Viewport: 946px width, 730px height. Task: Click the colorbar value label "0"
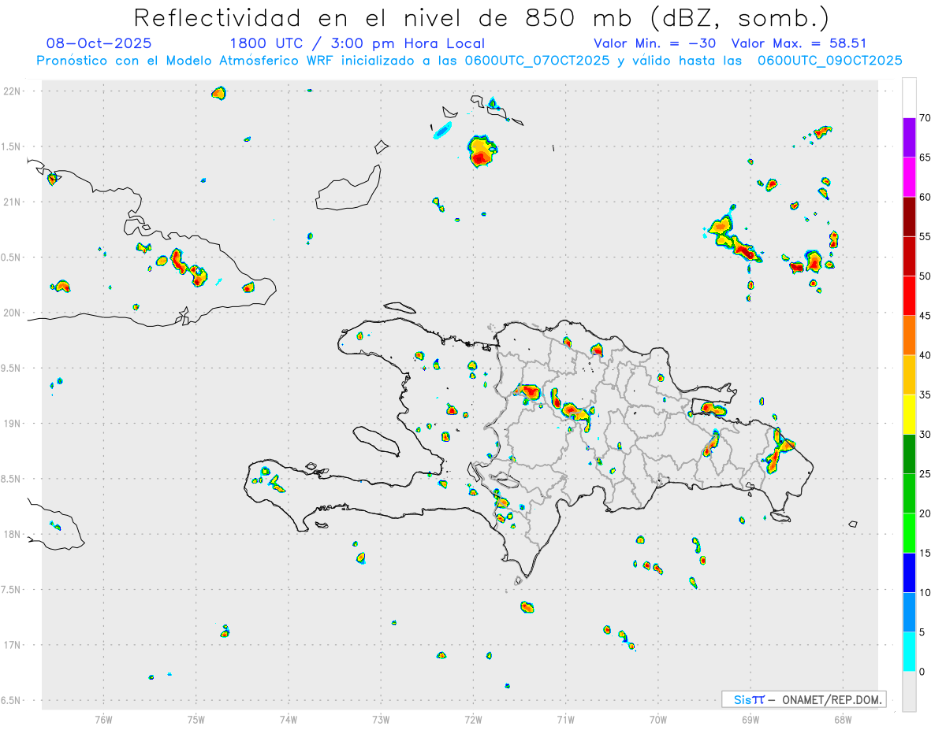[x=922, y=672]
